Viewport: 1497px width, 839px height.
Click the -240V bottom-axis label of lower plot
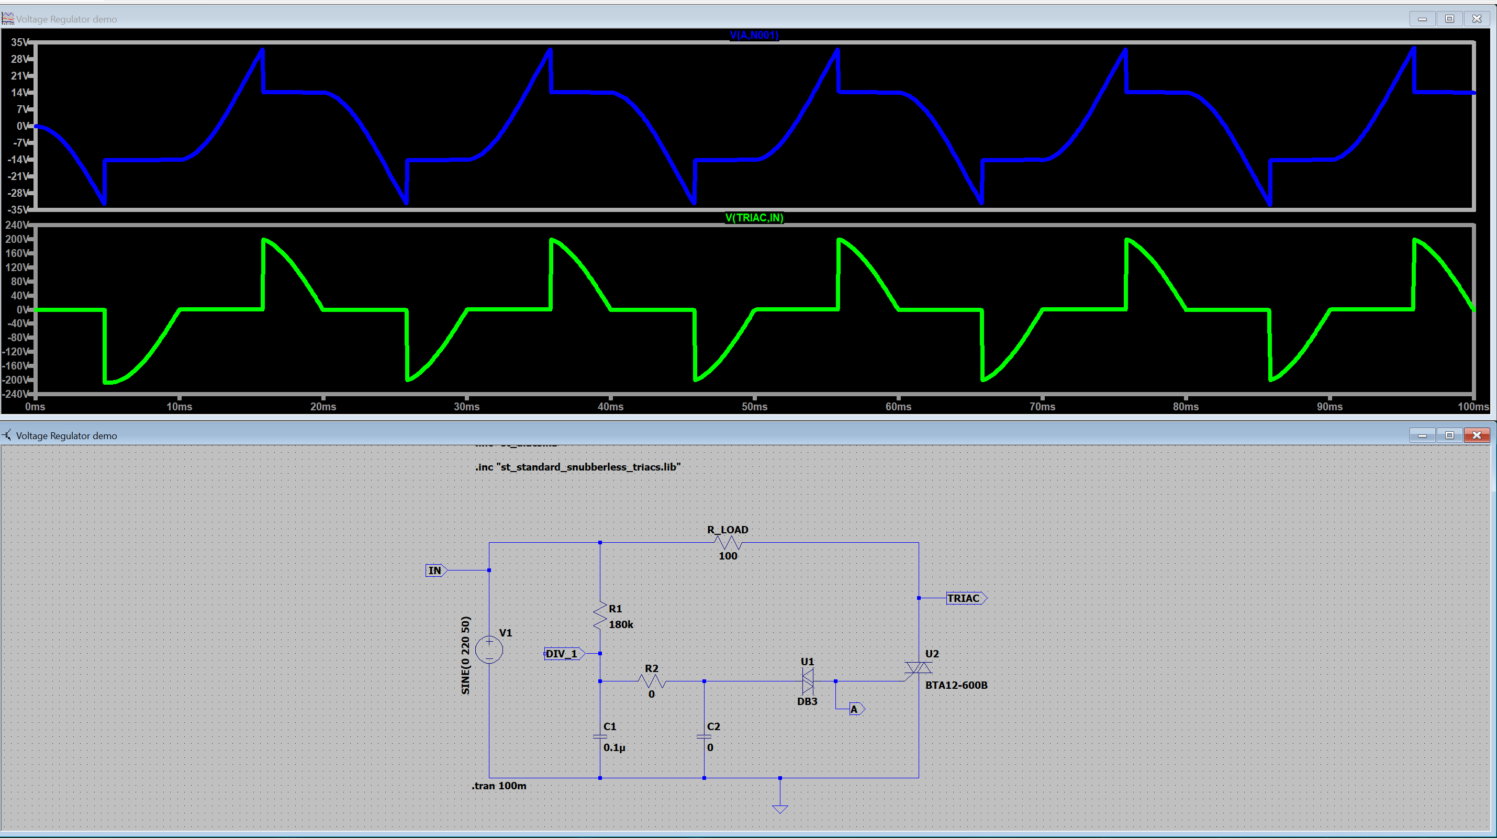15,394
